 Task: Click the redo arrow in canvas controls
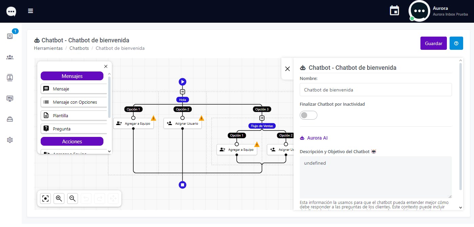100,199
